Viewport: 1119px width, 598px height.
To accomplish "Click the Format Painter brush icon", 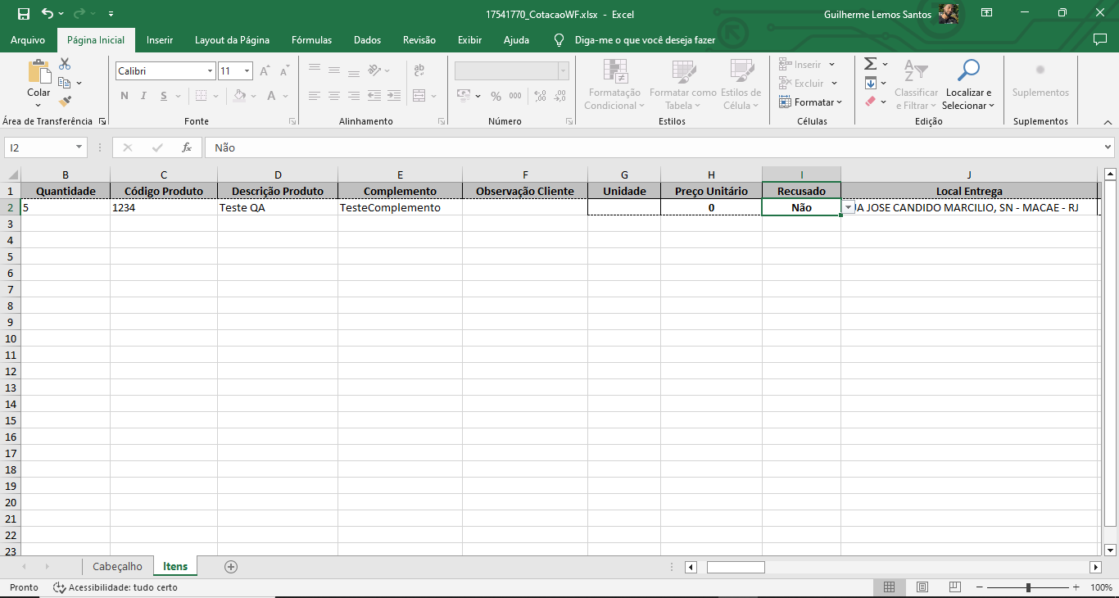I will point(65,102).
